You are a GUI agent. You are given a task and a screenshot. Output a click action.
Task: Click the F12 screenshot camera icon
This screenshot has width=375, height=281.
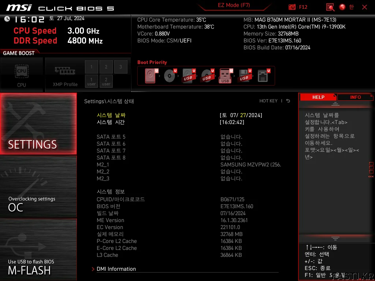(292, 7)
